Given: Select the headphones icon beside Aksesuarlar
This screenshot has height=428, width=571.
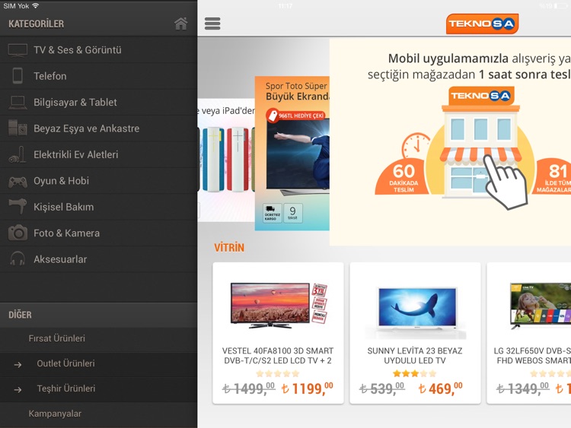Looking at the screenshot, I should (18, 258).
